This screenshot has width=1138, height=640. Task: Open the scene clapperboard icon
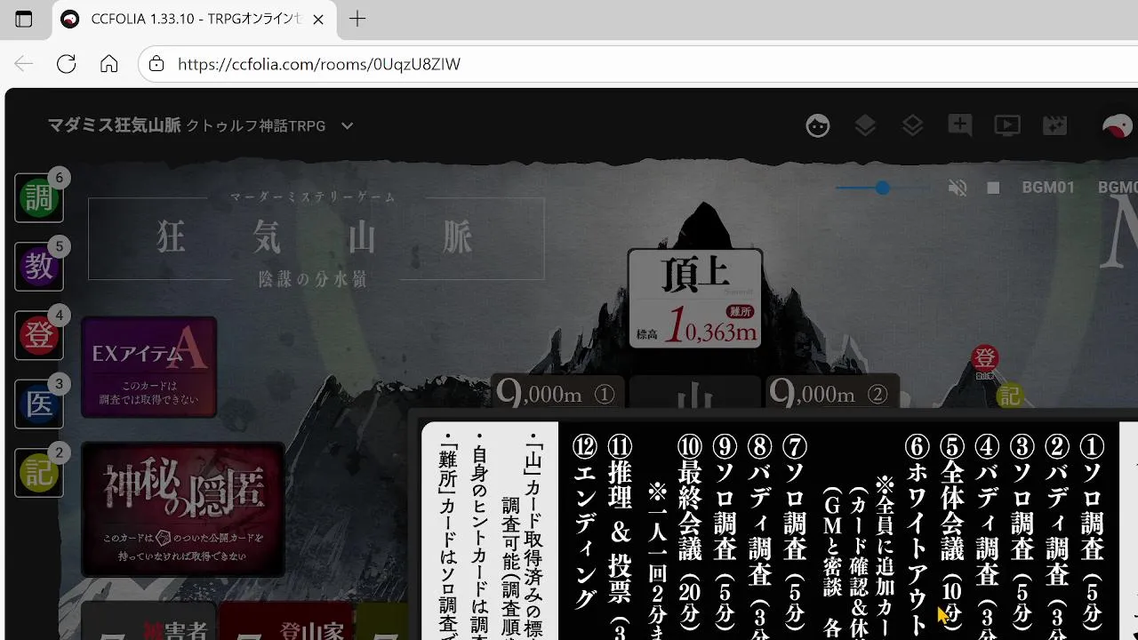tap(1054, 126)
